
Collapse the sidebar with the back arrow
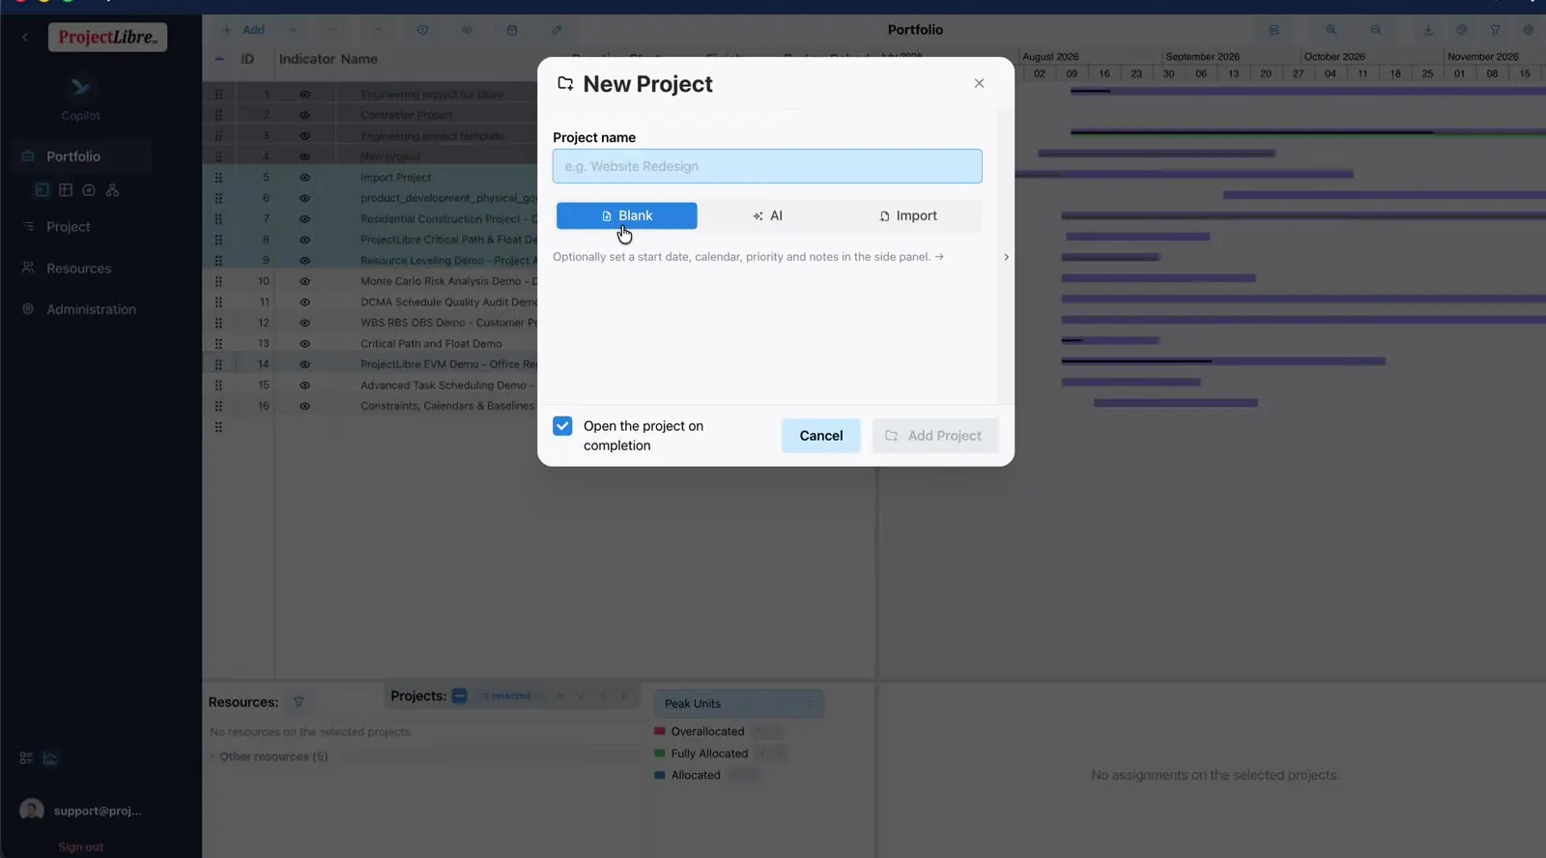25,38
